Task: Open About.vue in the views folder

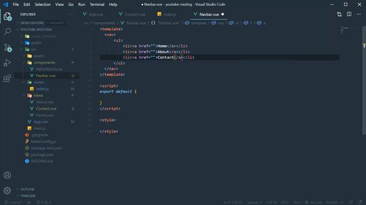Action: click(45, 102)
